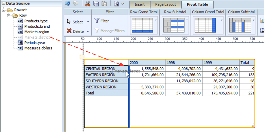The height and width of the screenshot is (132, 266).
Task: Click the chart icon at ribbon edge
Action: point(263,21)
